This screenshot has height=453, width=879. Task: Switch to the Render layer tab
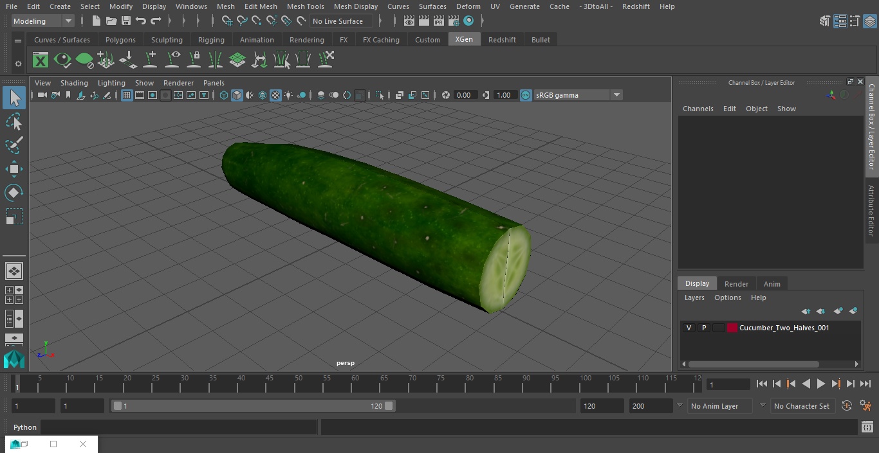point(736,284)
